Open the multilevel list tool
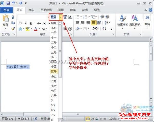Screen dimensions: 154x122 pyautogui.click(x=93, y=17)
